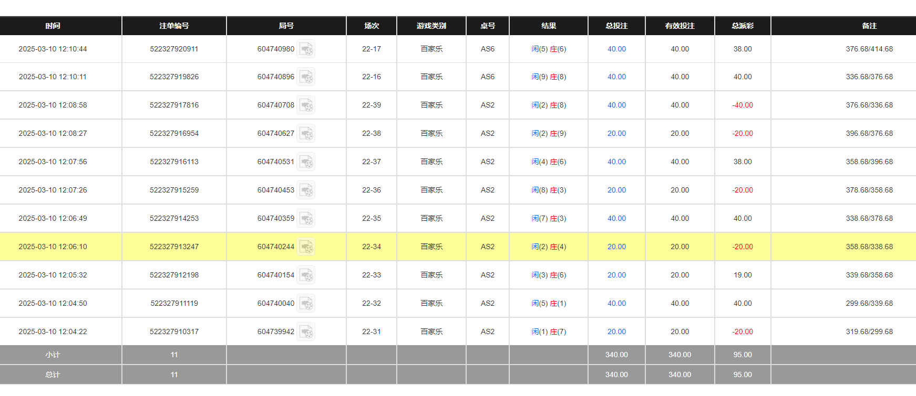
Task: Open the replay icon in highlighted row 604740244
Action: [306, 247]
